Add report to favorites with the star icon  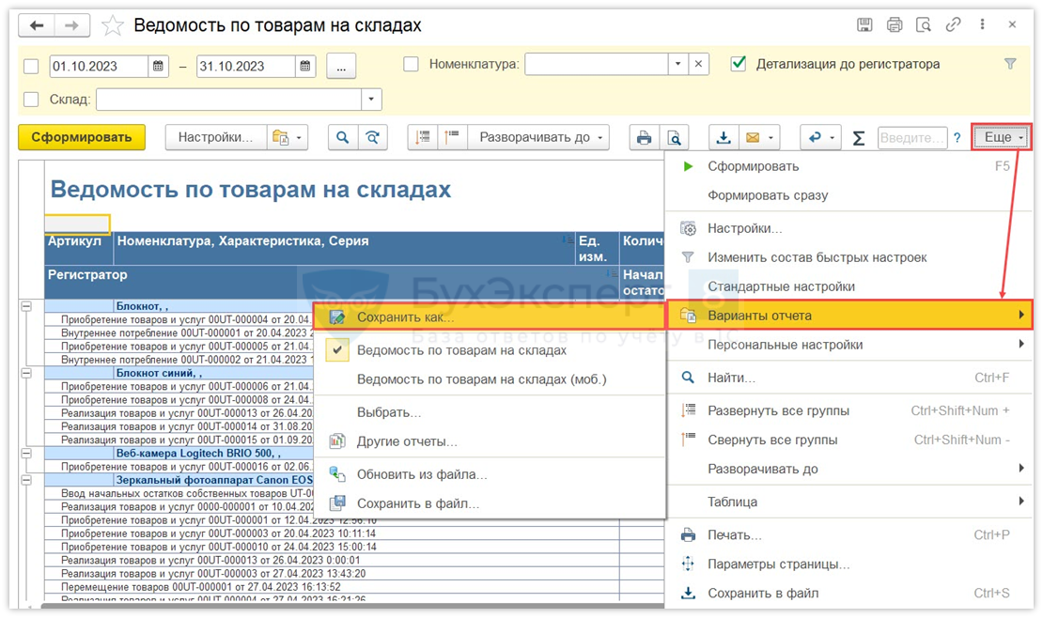113,25
